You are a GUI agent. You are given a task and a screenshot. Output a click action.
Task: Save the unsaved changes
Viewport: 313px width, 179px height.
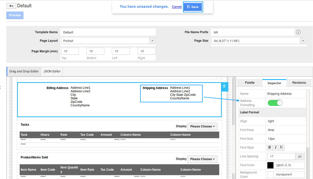(193, 7)
